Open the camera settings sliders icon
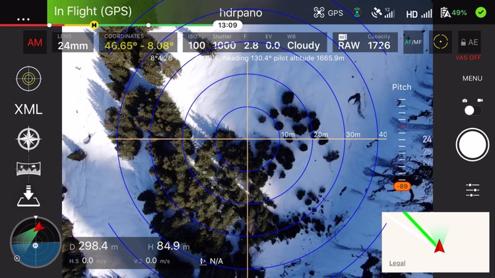Image resolution: width=495 pixels, height=278 pixels. (x=473, y=190)
